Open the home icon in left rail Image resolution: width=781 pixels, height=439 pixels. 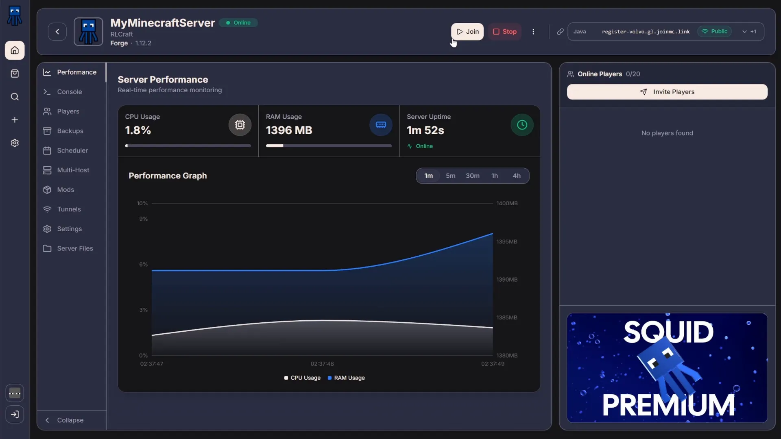[x=15, y=50]
